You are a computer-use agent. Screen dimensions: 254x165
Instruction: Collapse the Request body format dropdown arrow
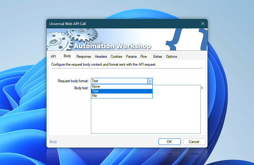(x=150, y=81)
